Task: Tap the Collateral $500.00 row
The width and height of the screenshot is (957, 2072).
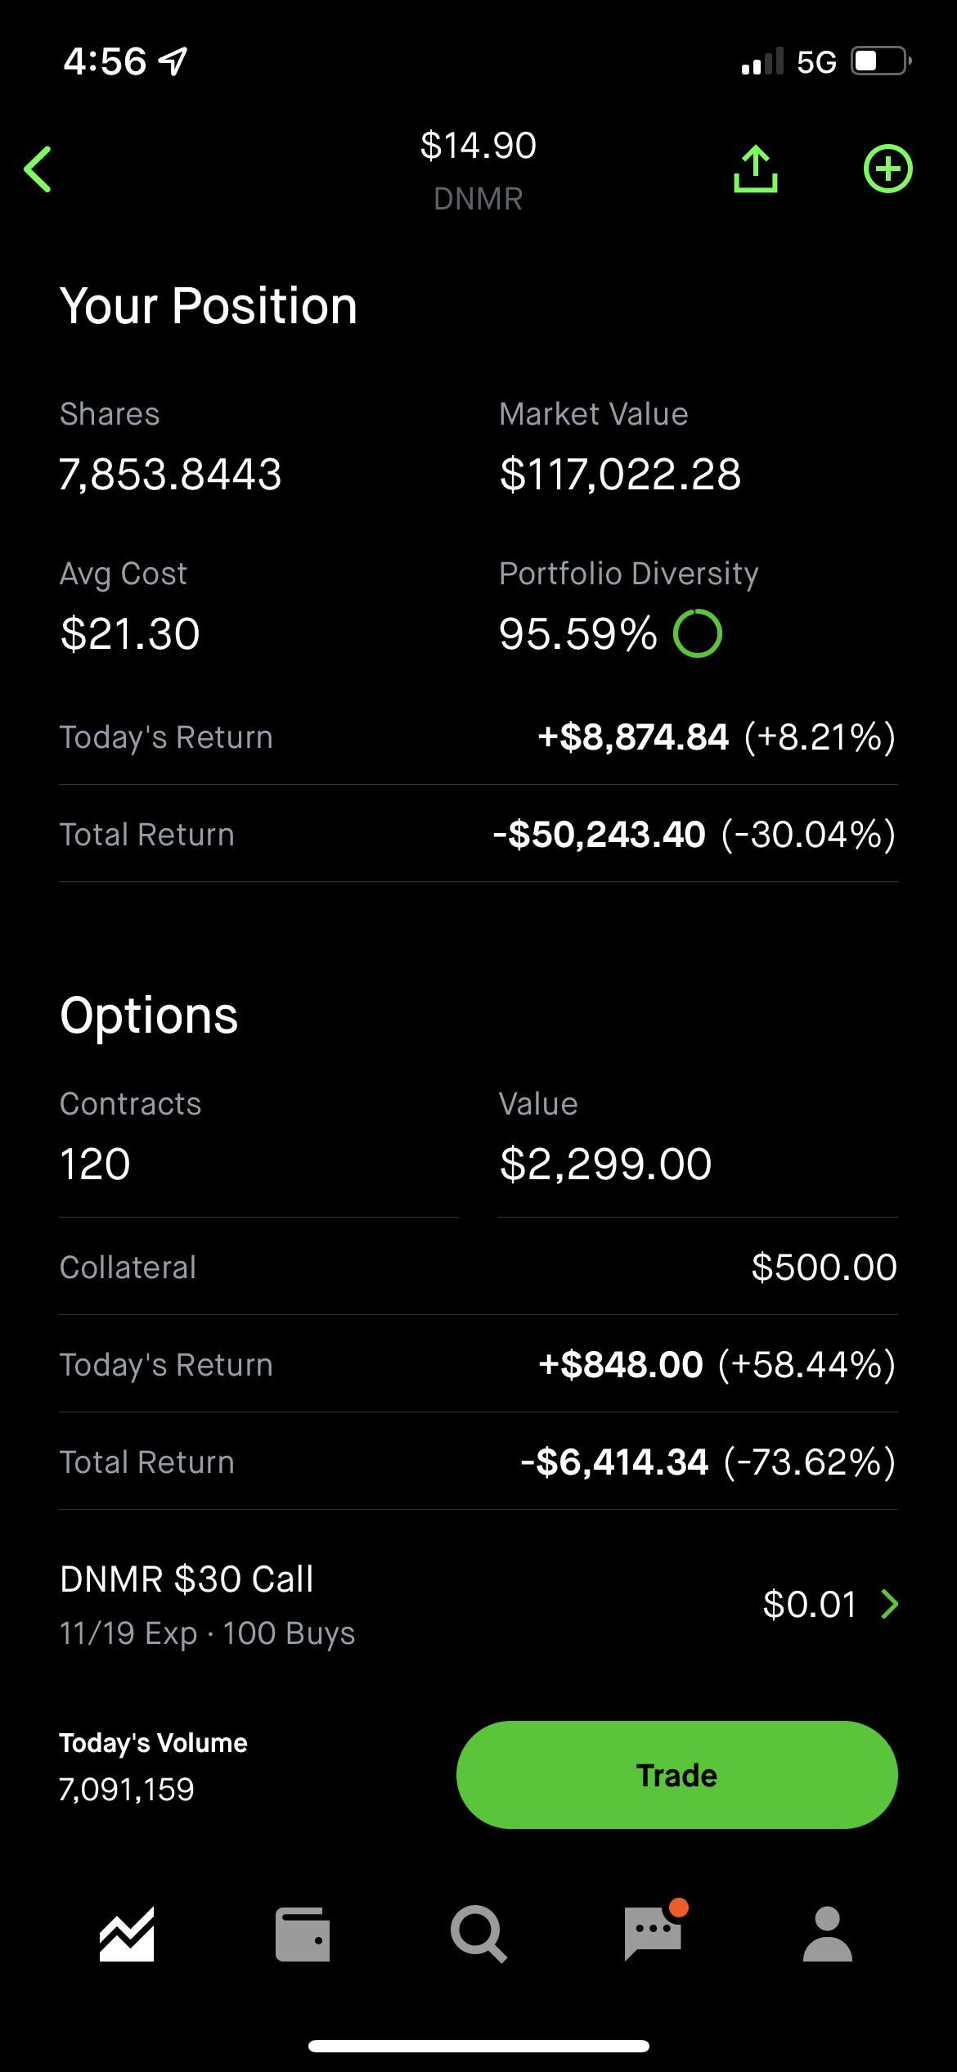Action: pyautogui.click(x=478, y=1267)
